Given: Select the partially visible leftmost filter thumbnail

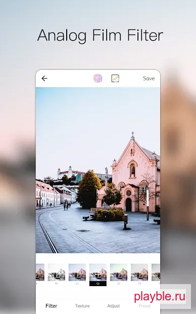Looking at the screenshot, I should tap(40, 272).
